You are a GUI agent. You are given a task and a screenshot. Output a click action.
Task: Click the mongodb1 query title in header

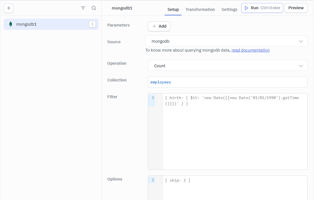pyautogui.click(x=122, y=8)
